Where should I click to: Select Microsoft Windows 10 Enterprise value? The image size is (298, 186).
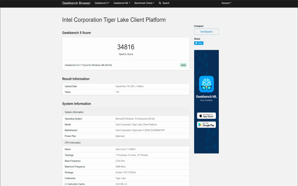pos(135,119)
